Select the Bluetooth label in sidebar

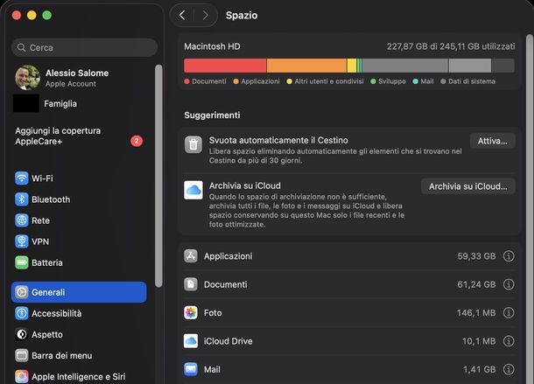tap(51, 199)
